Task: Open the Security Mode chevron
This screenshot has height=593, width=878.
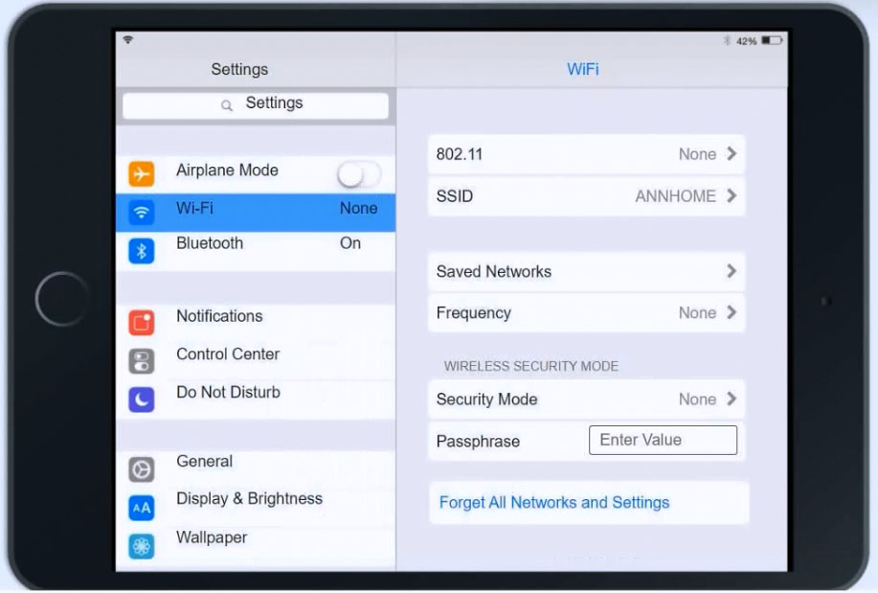Action: pyautogui.click(x=732, y=399)
